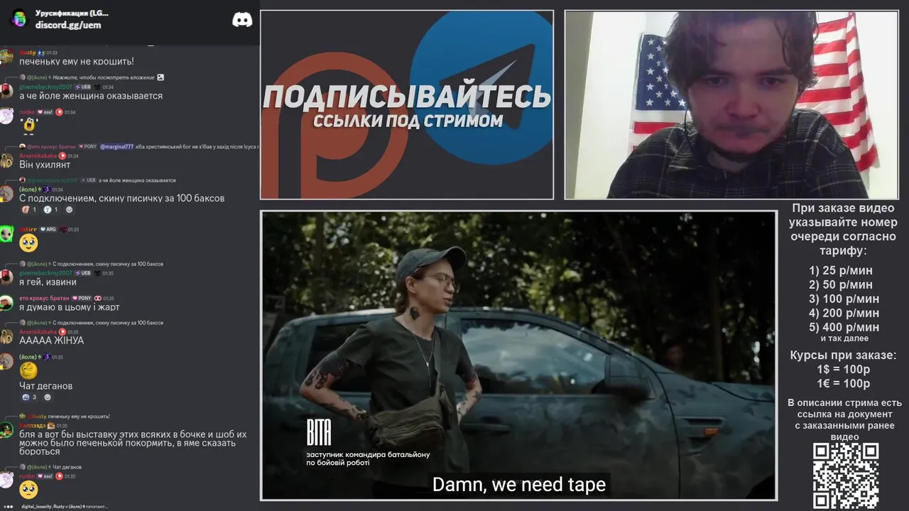Click the 'Чат деганов' message text
The width and height of the screenshot is (909, 511).
[46, 386]
